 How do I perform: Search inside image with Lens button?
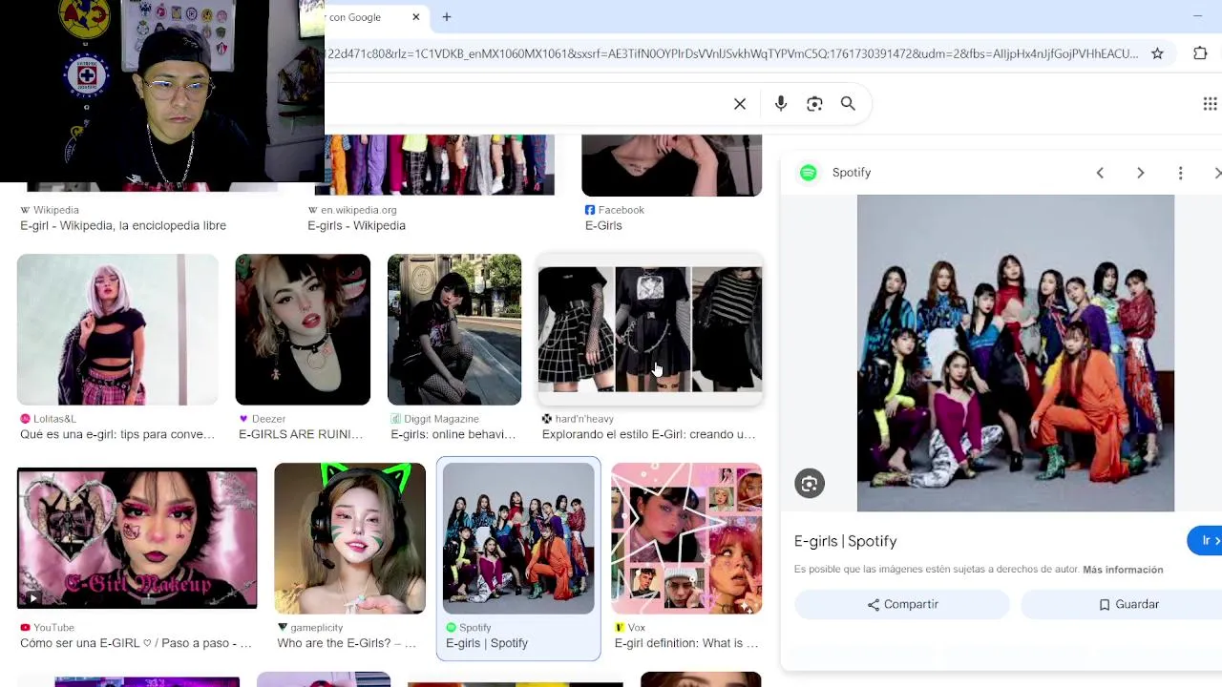click(x=810, y=484)
